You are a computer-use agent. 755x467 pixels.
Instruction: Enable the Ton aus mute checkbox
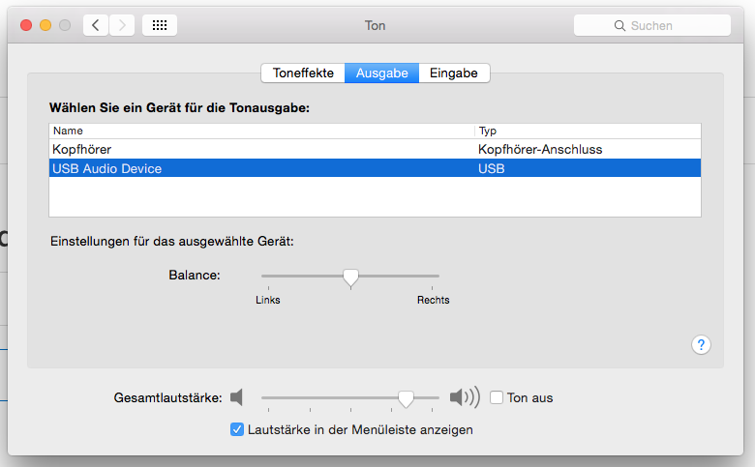tap(497, 397)
